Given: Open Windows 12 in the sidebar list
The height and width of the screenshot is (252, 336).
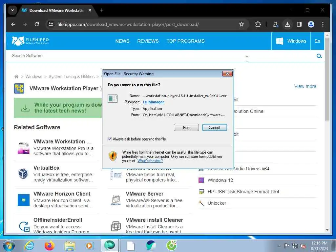Looking at the screenshot, I should click(x=220, y=180).
